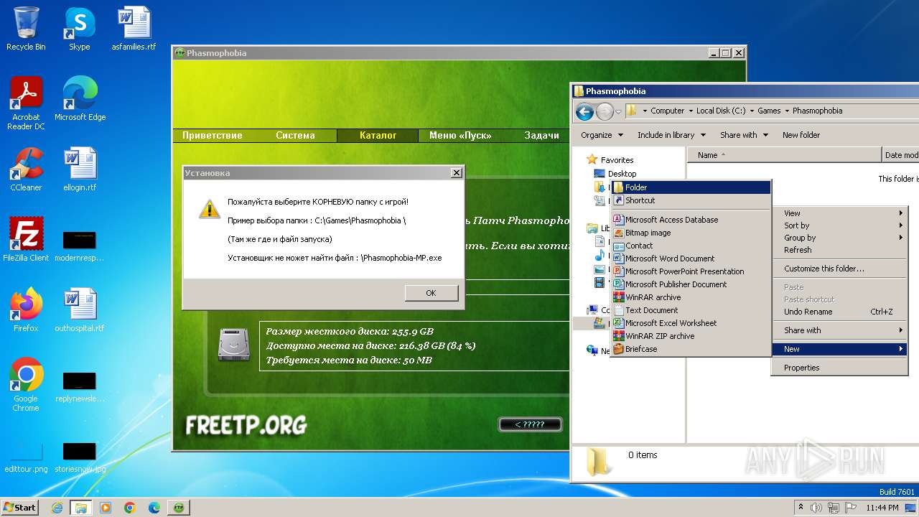The height and width of the screenshot is (517, 919).
Task: Click the Phasmophobia installer taskbar icon
Action: [x=179, y=508]
